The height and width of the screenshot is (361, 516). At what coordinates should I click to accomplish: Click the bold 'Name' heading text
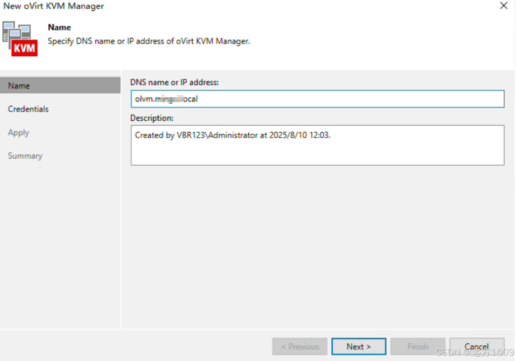59,27
